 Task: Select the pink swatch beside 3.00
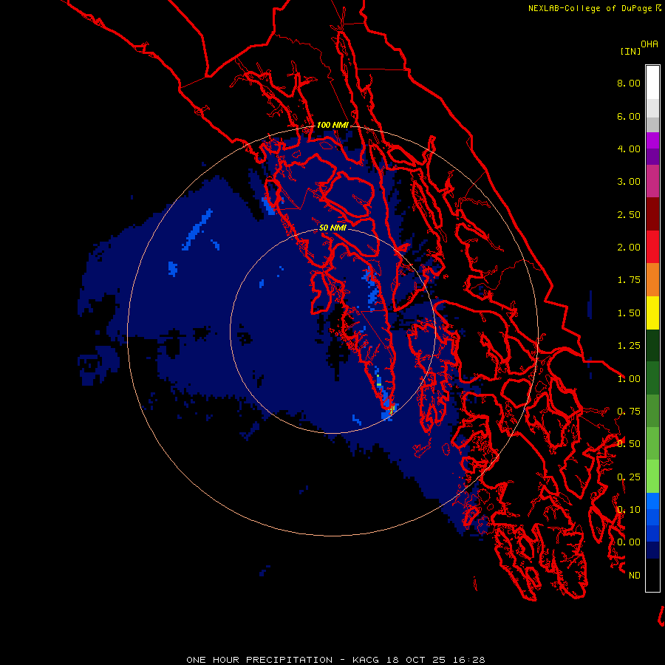[x=652, y=181]
